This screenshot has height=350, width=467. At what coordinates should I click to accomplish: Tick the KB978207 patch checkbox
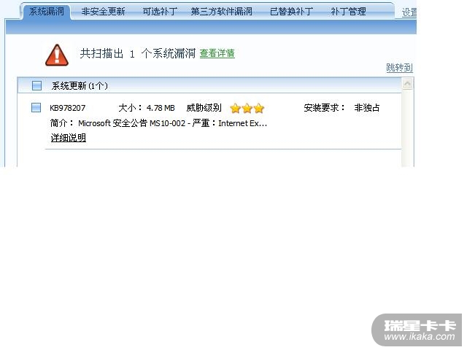(36, 107)
